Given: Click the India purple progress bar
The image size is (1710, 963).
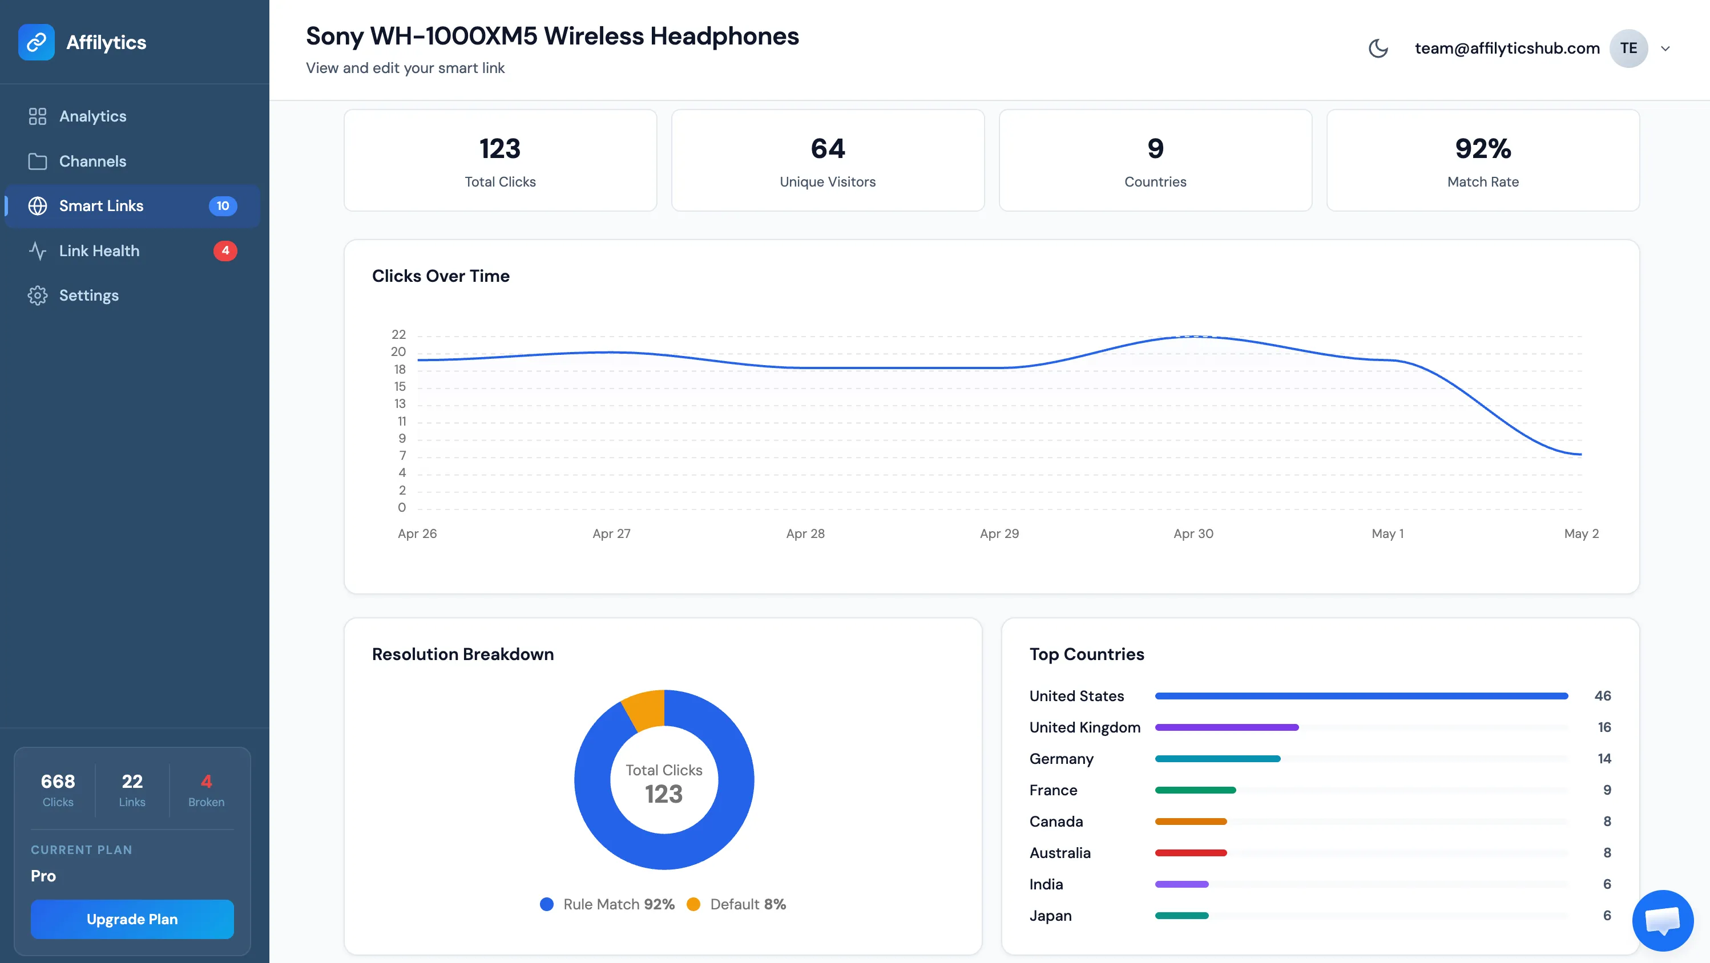Looking at the screenshot, I should [x=1181, y=884].
